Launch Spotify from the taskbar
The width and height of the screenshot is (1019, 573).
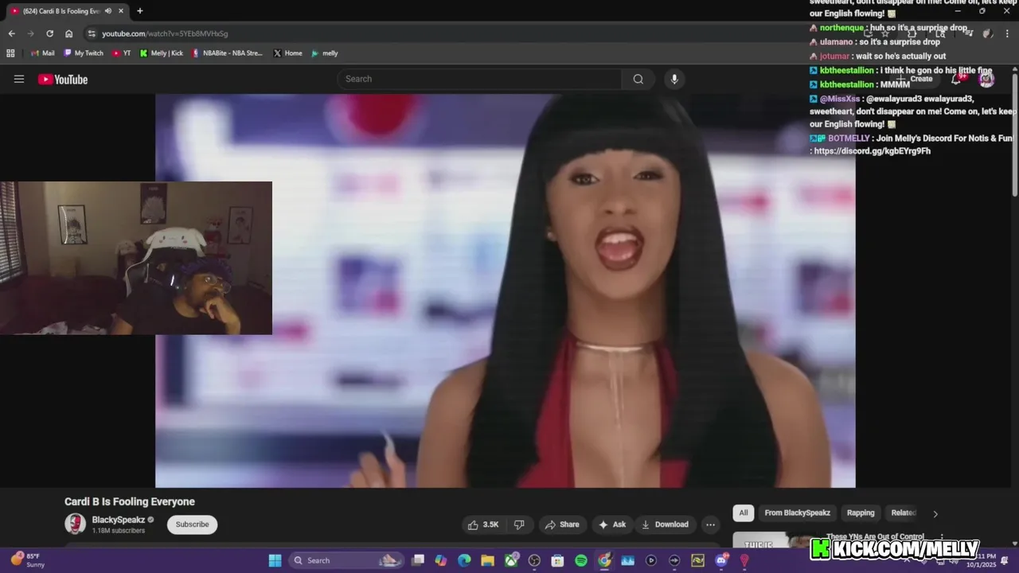[581, 560]
